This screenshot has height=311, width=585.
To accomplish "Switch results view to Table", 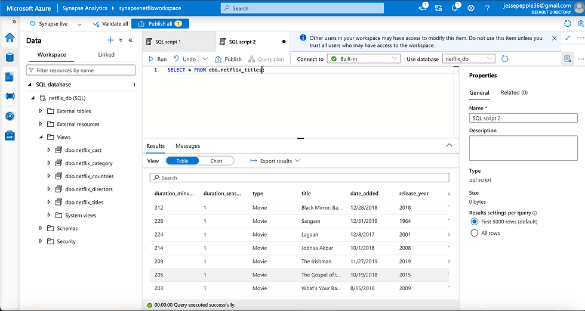I will 182,161.
